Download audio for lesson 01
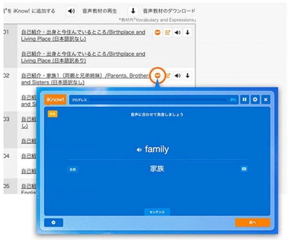 tap(188, 33)
